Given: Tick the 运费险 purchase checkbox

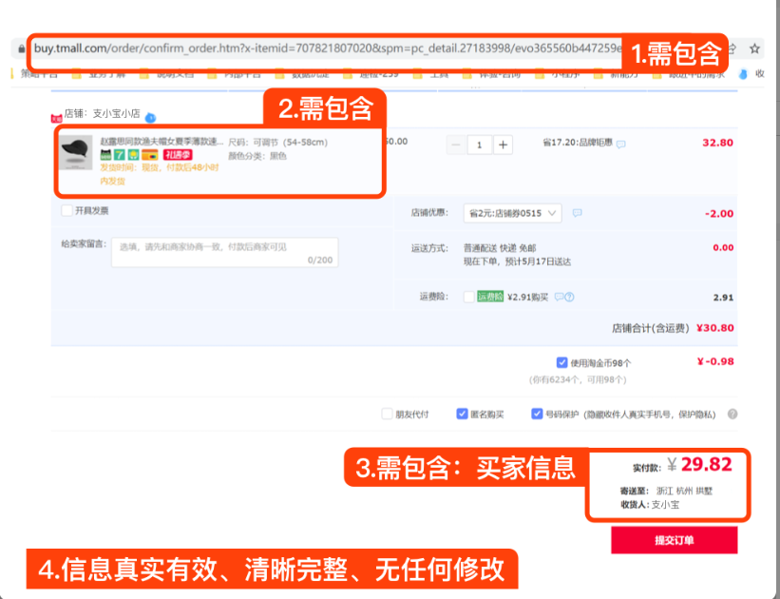Looking at the screenshot, I should tap(468, 297).
